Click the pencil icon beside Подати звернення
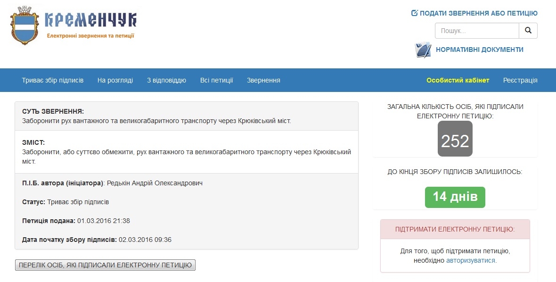Image resolution: width=556 pixels, height=282 pixels. [415, 13]
